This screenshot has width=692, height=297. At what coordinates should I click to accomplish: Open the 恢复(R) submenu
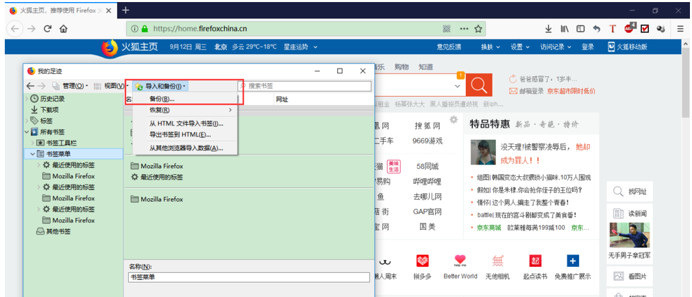tap(186, 110)
